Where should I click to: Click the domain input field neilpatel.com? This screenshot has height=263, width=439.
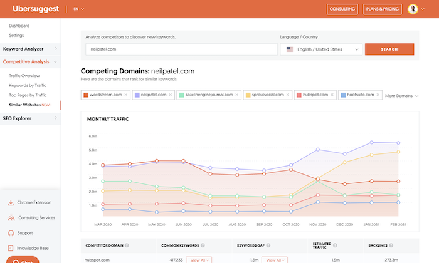click(181, 49)
